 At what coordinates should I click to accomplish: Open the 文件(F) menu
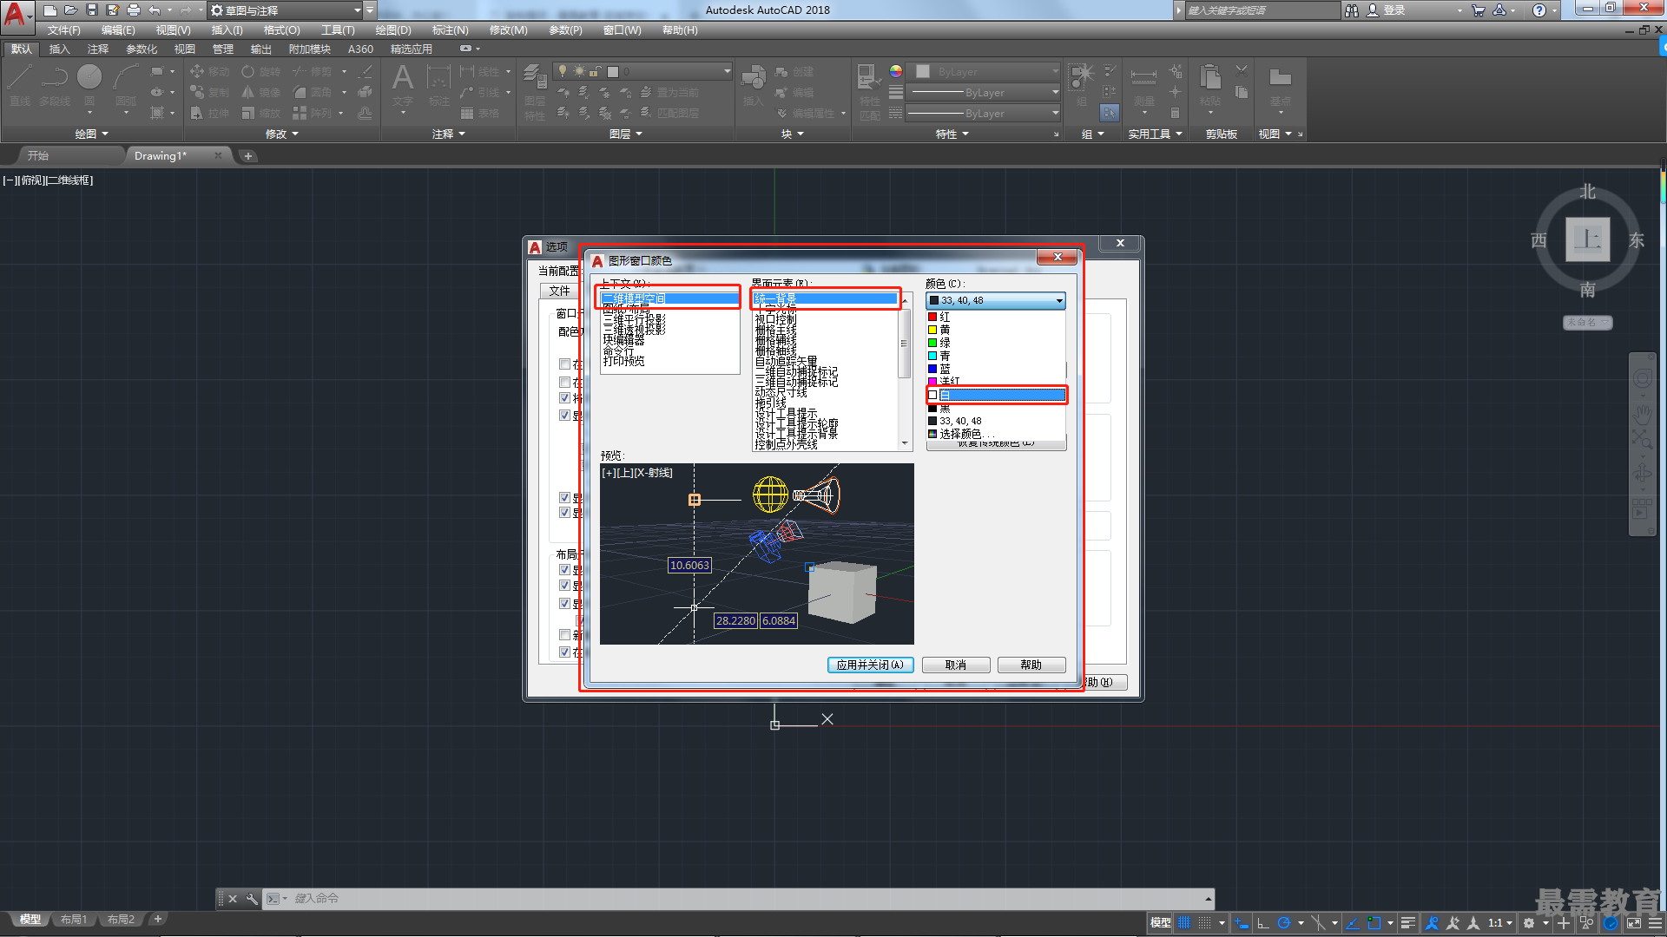click(64, 30)
